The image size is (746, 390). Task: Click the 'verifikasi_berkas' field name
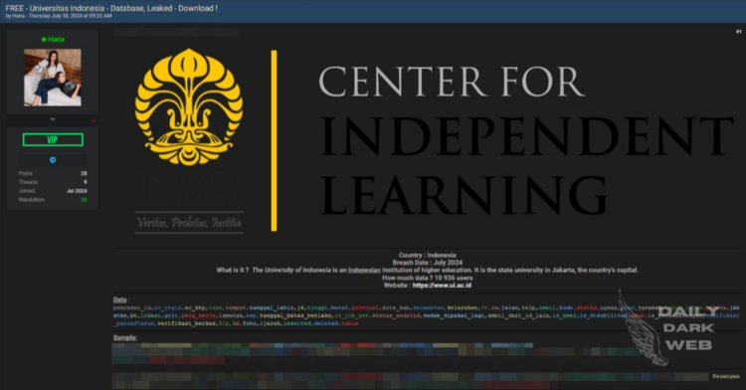tap(187, 323)
